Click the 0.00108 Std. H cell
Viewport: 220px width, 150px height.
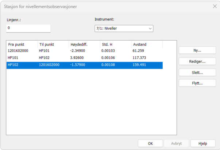[x=108, y=65]
